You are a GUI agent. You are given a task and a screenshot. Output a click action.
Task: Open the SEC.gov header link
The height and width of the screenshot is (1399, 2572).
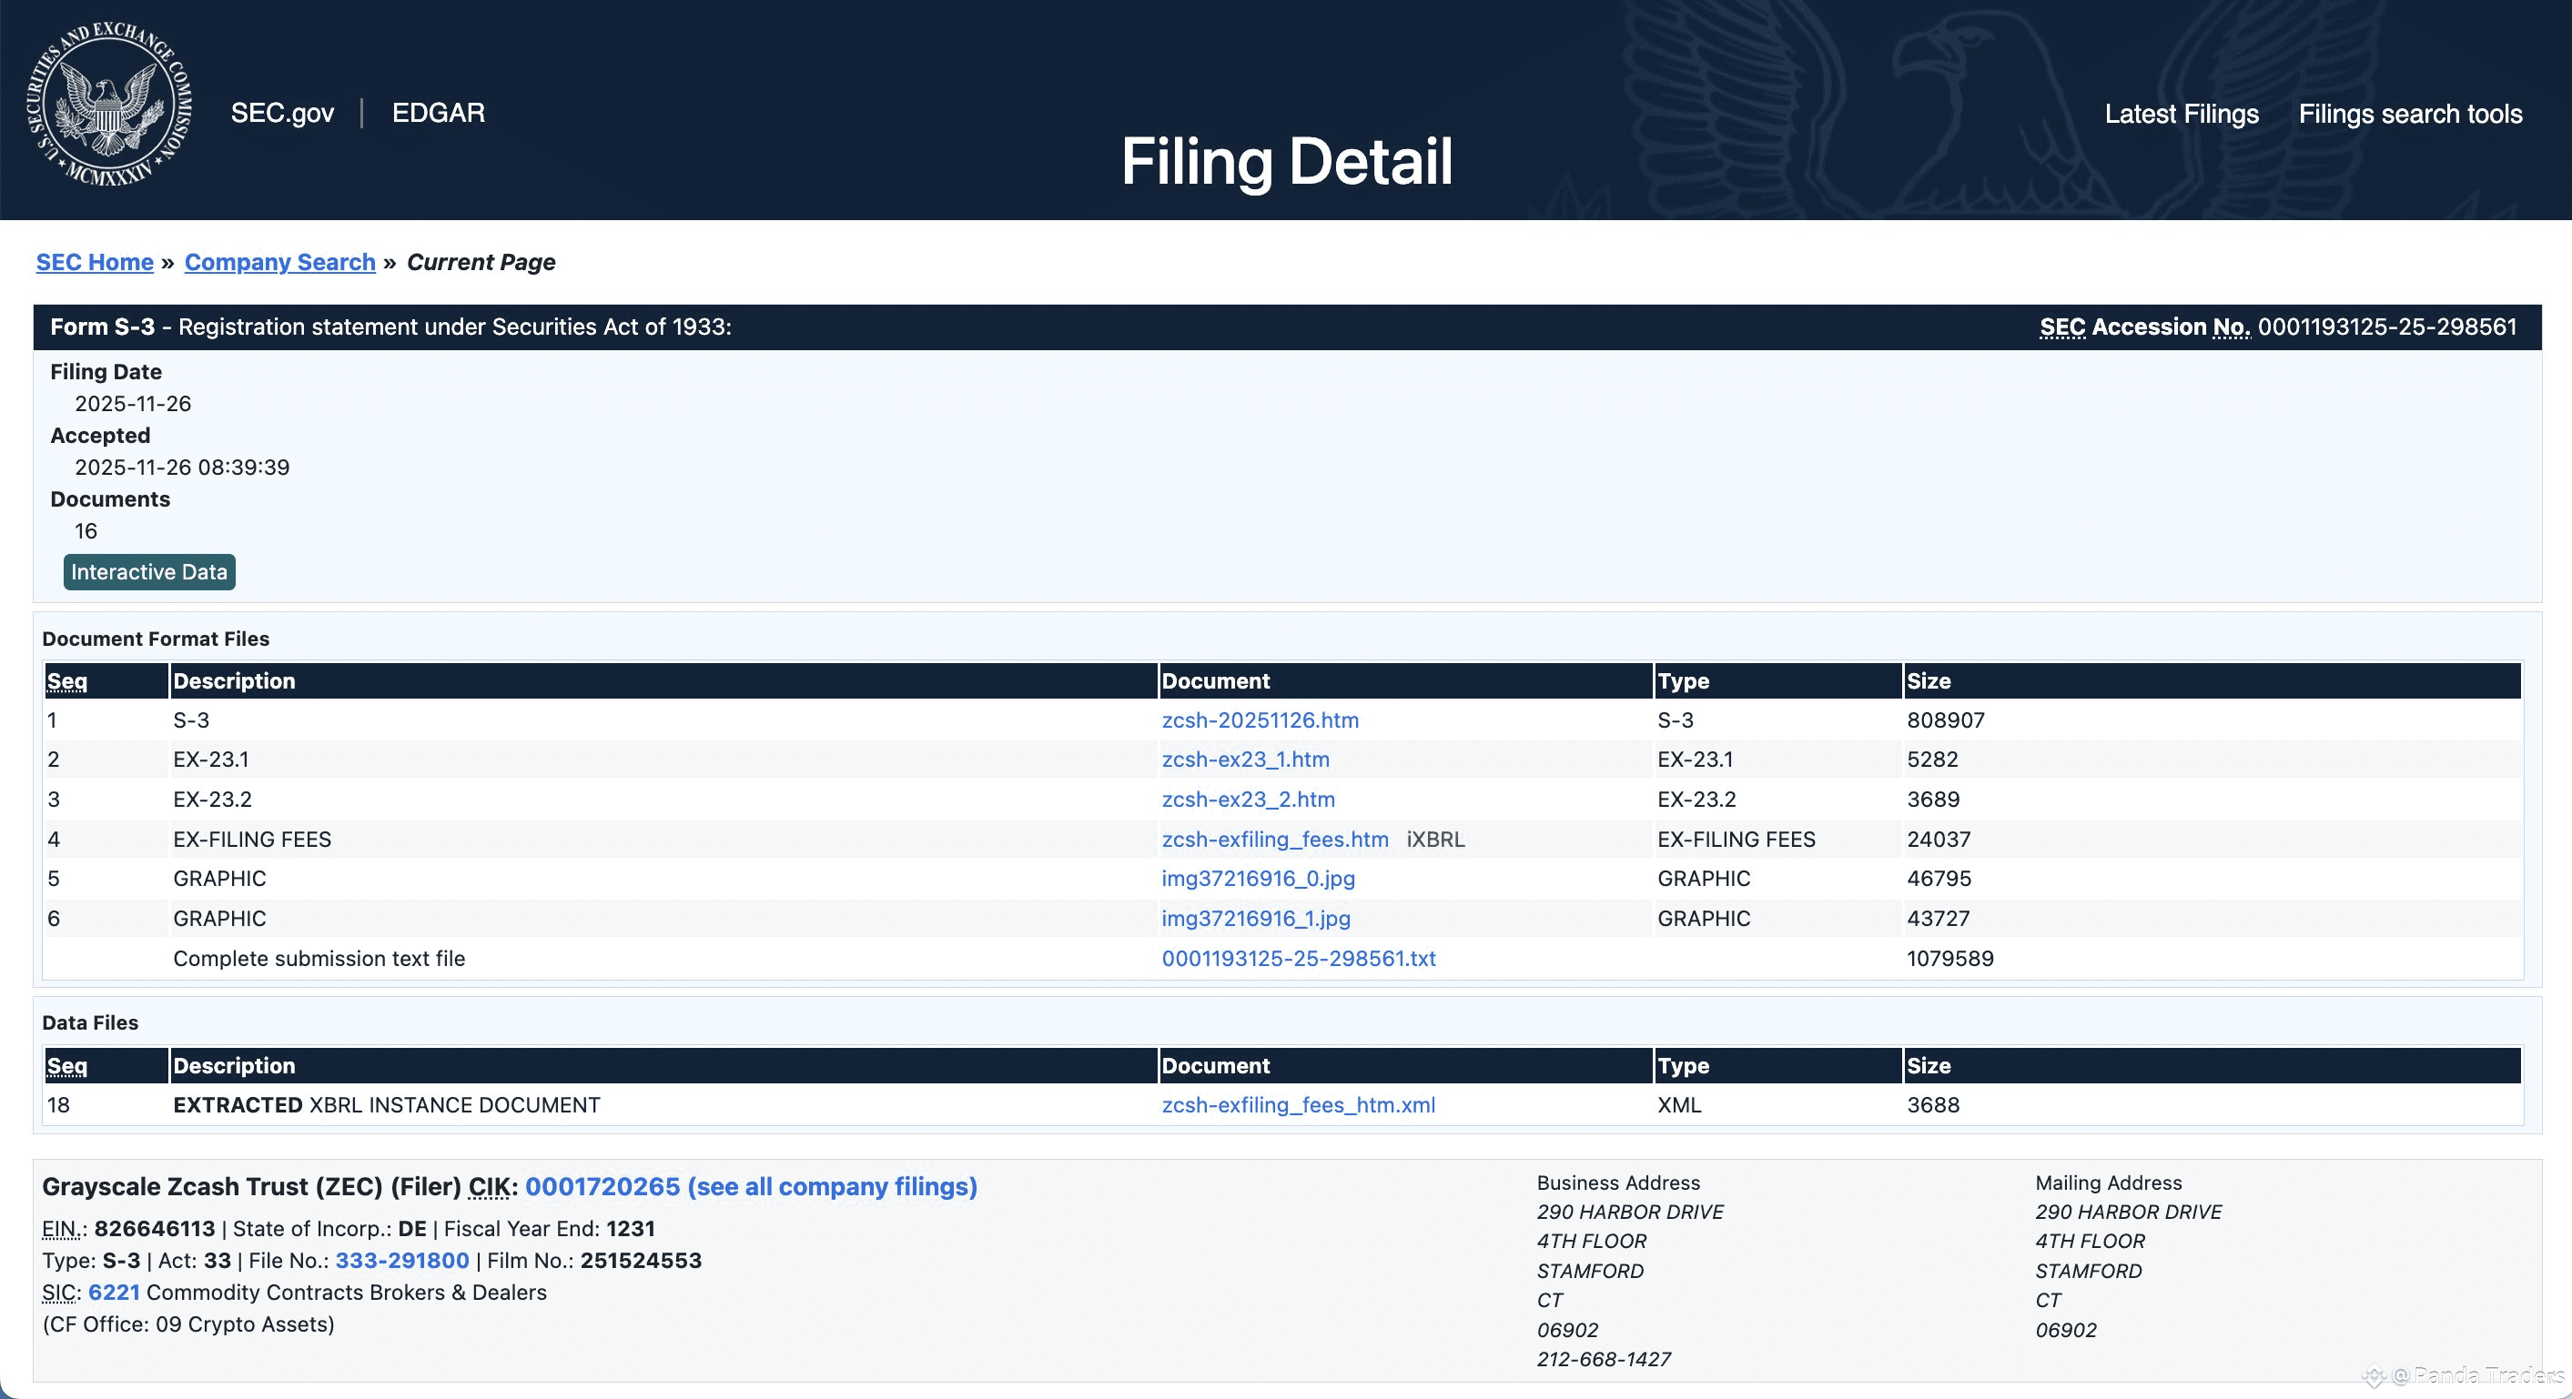tap(282, 113)
